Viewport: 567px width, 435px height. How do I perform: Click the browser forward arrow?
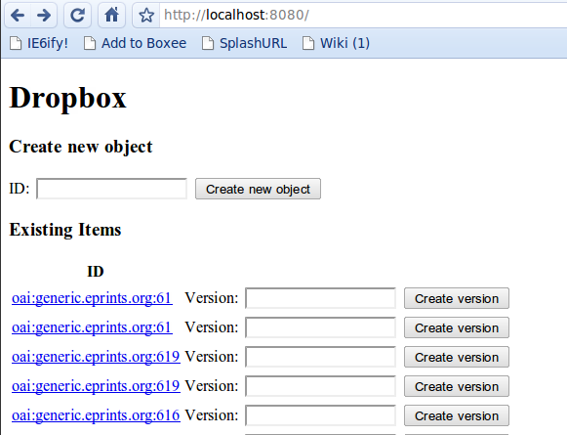[x=44, y=16]
